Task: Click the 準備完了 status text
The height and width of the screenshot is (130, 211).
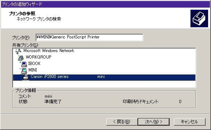Action: click(53, 102)
